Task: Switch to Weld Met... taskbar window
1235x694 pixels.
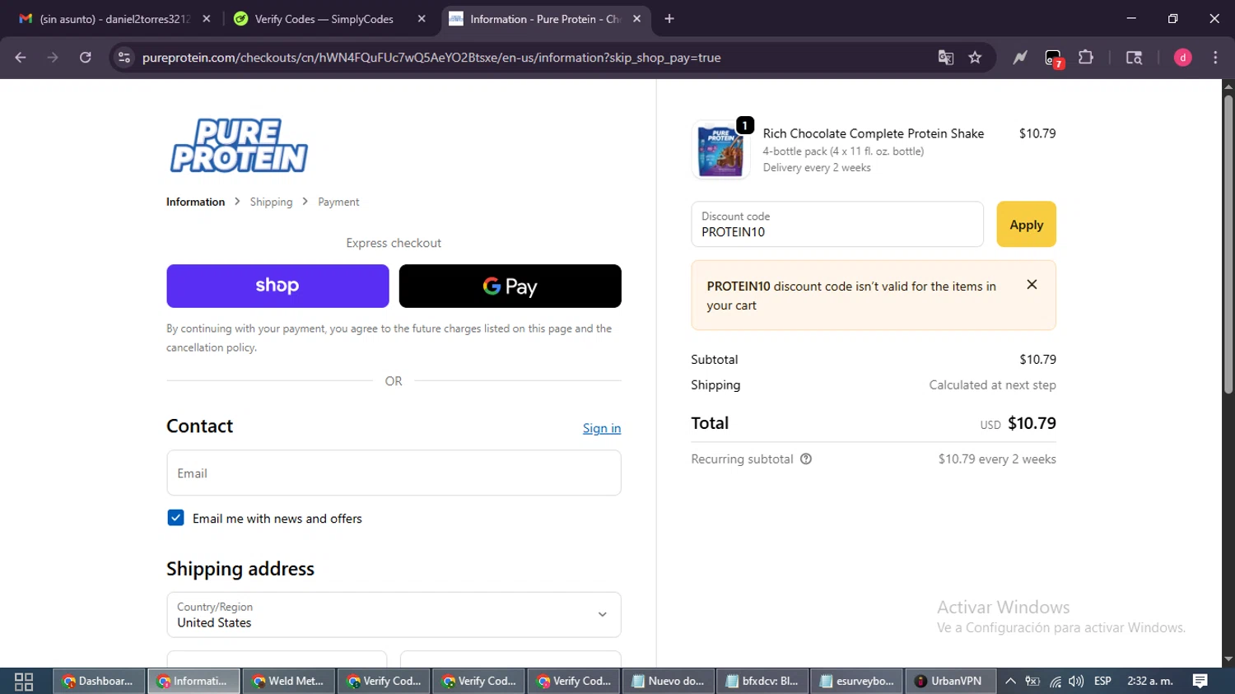Action: (x=289, y=681)
